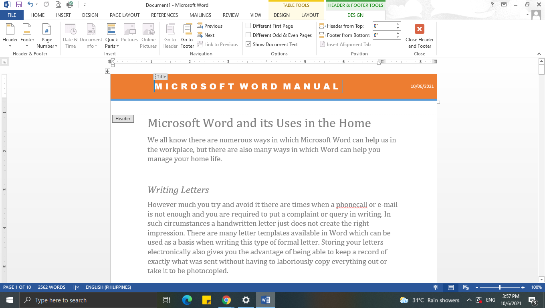Insert Date & Time
Viewport: 545px width, 308px height.
[71, 35]
